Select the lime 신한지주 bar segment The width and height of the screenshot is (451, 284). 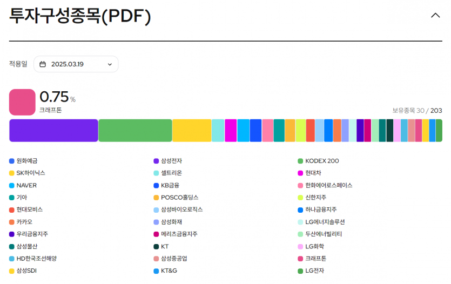(300, 131)
